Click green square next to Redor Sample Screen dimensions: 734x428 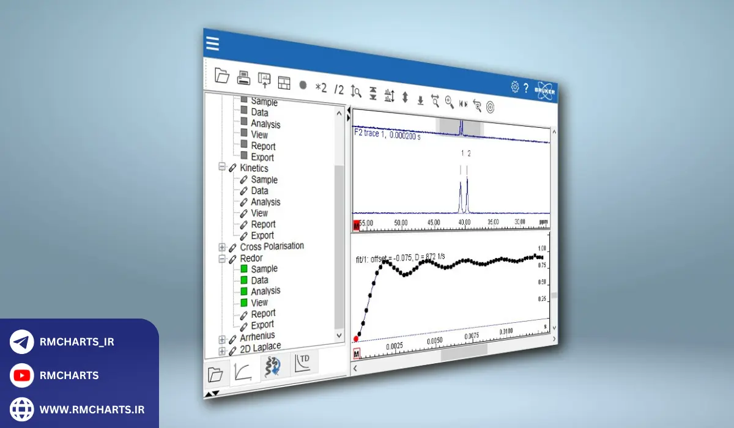(x=244, y=269)
